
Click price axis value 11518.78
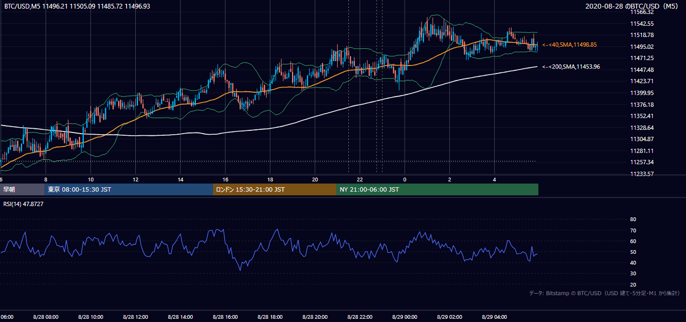click(641, 35)
